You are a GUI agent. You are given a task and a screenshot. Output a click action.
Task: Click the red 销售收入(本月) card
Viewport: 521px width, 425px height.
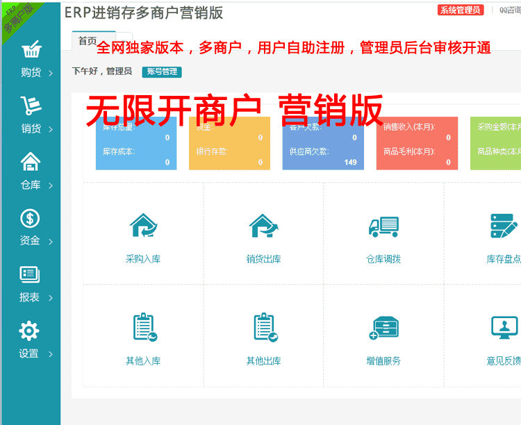coord(417,143)
